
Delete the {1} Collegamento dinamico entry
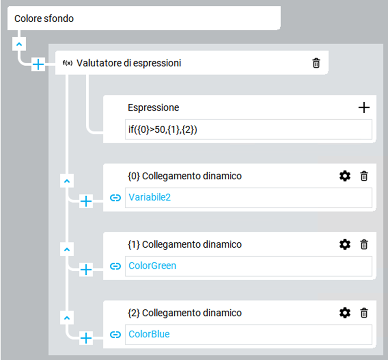tap(364, 245)
